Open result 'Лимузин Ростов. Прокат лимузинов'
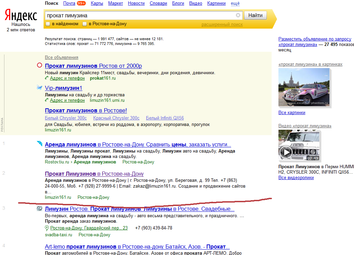 [140, 209]
